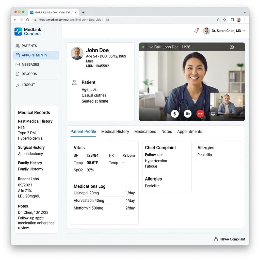The image size is (260, 260).
Task: Open the Medications tab
Action: tap(145, 132)
